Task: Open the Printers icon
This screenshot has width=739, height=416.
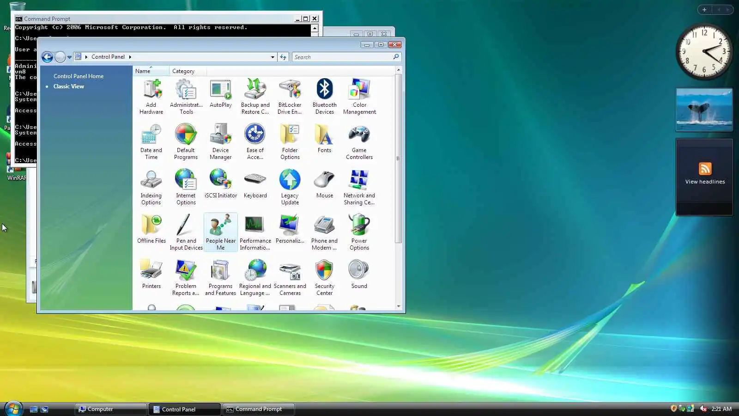Action: point(151,275)
